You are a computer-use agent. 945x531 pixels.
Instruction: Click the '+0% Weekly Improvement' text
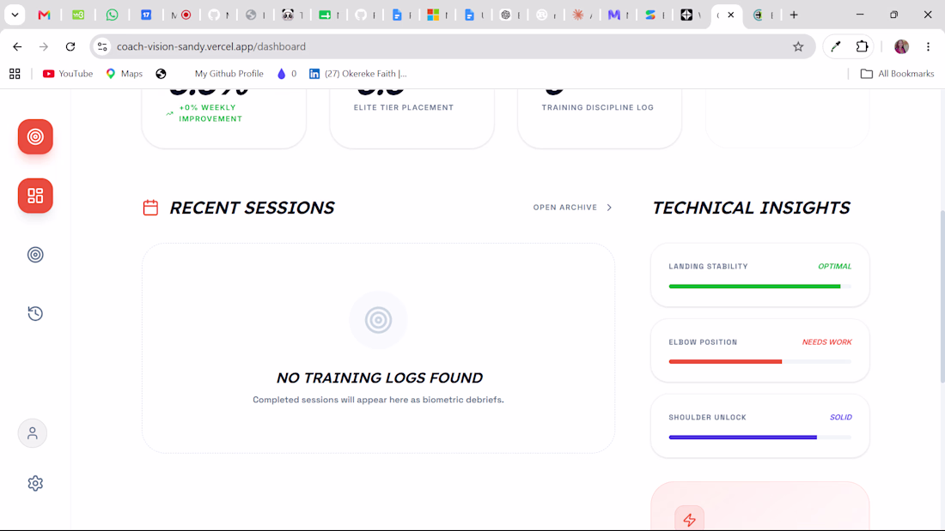pos(210,113)
